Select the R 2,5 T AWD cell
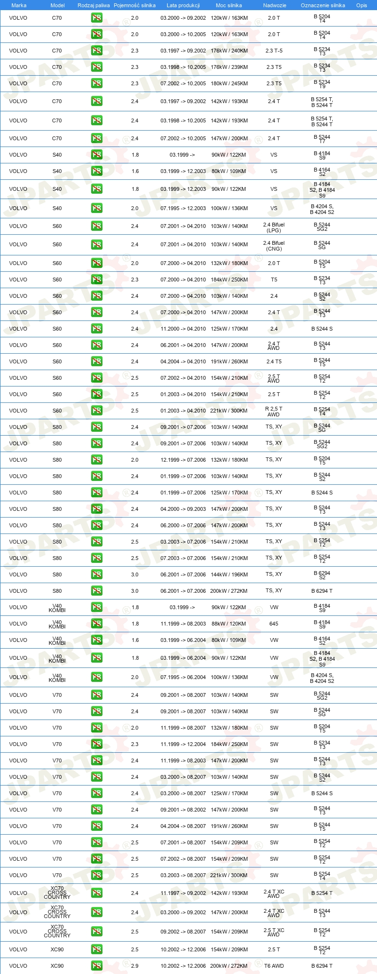Screen dimensions: 377x974 274,412
